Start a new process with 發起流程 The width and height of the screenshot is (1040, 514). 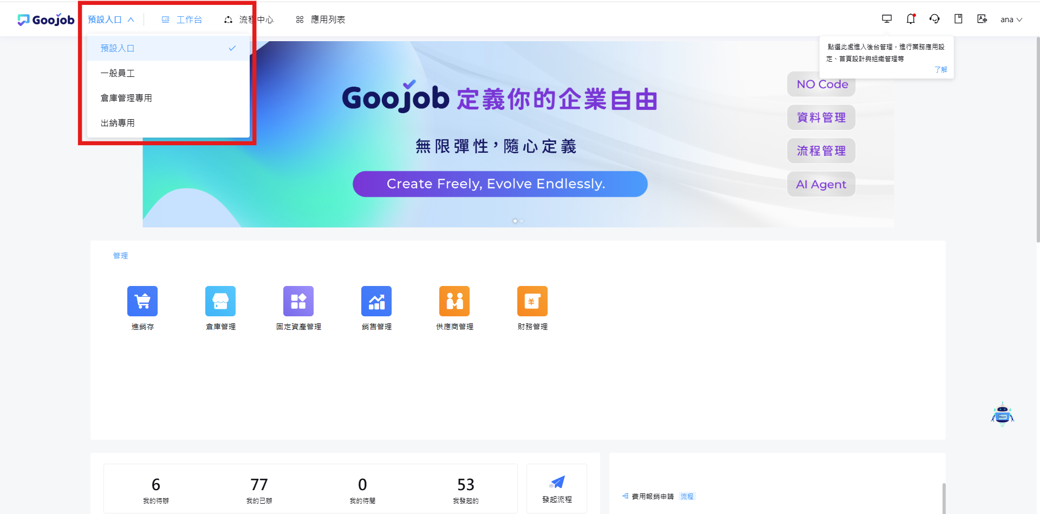(557, 489)
